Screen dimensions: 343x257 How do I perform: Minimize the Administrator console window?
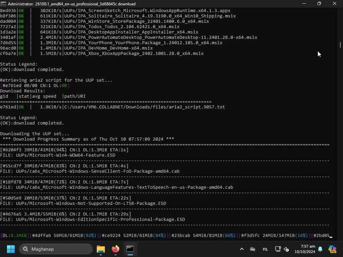(304, 4)
